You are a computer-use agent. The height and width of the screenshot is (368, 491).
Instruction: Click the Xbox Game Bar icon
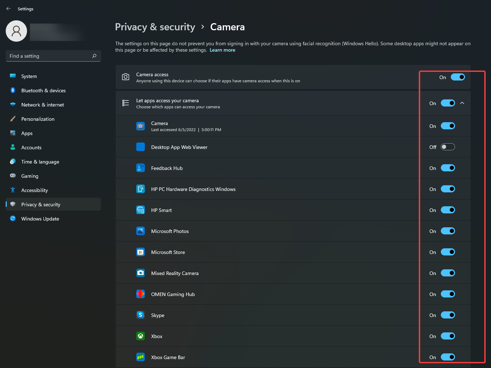[141, 357]
